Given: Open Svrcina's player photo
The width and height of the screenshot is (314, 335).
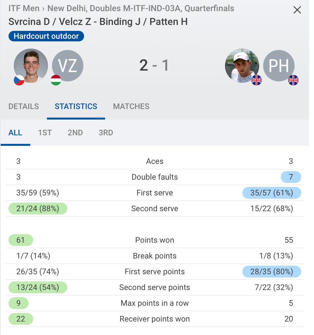Looking at the screenshot, I should click(x=31, y=65).
